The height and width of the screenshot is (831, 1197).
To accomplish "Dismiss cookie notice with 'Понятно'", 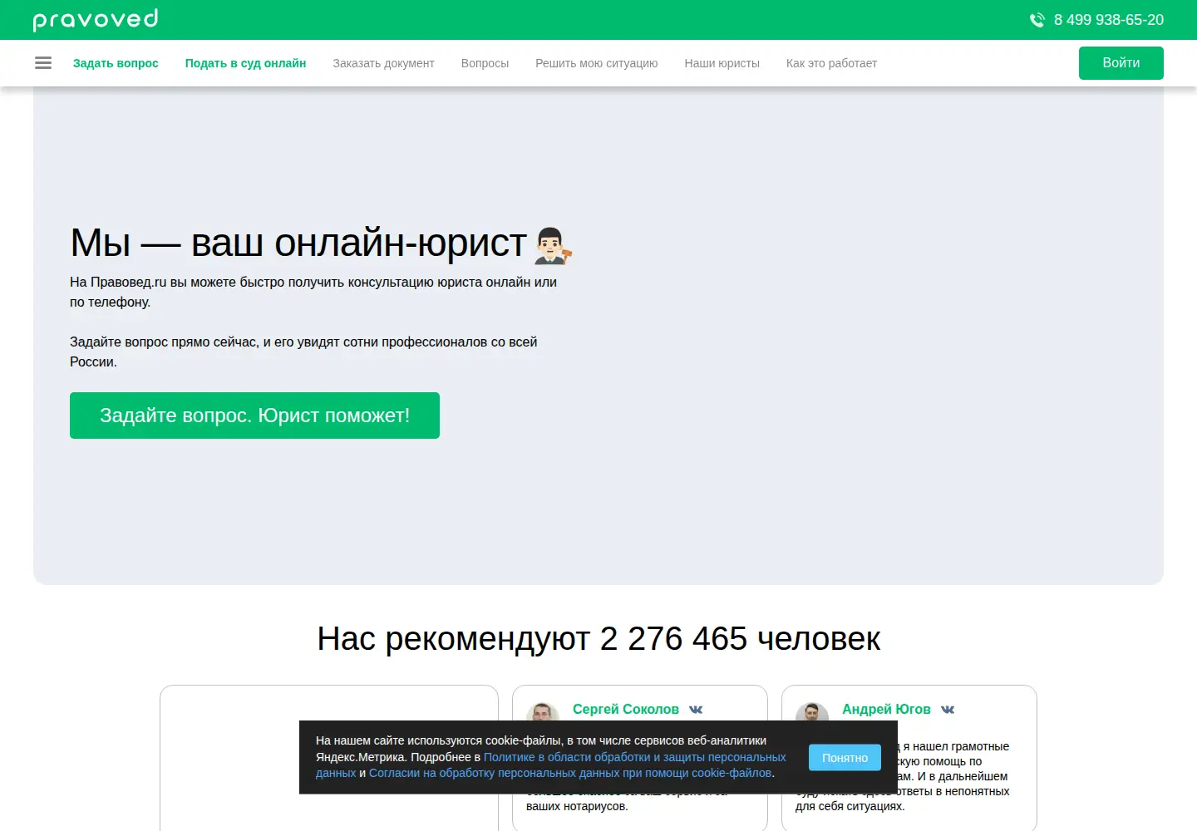I will tap(845, 758).
